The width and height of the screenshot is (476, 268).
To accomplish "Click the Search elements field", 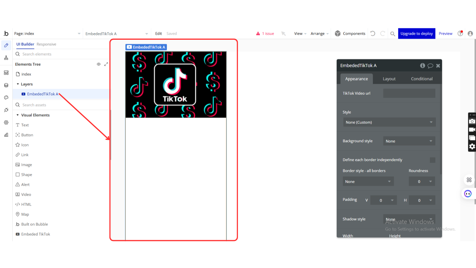I will (61, 54).
